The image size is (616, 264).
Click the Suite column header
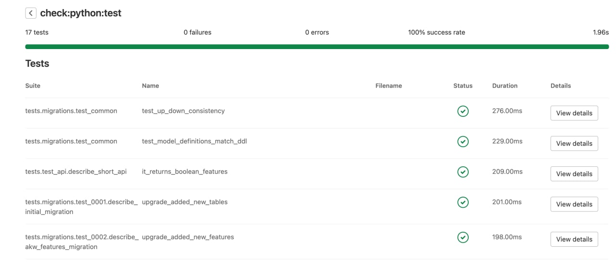[33, 86]
